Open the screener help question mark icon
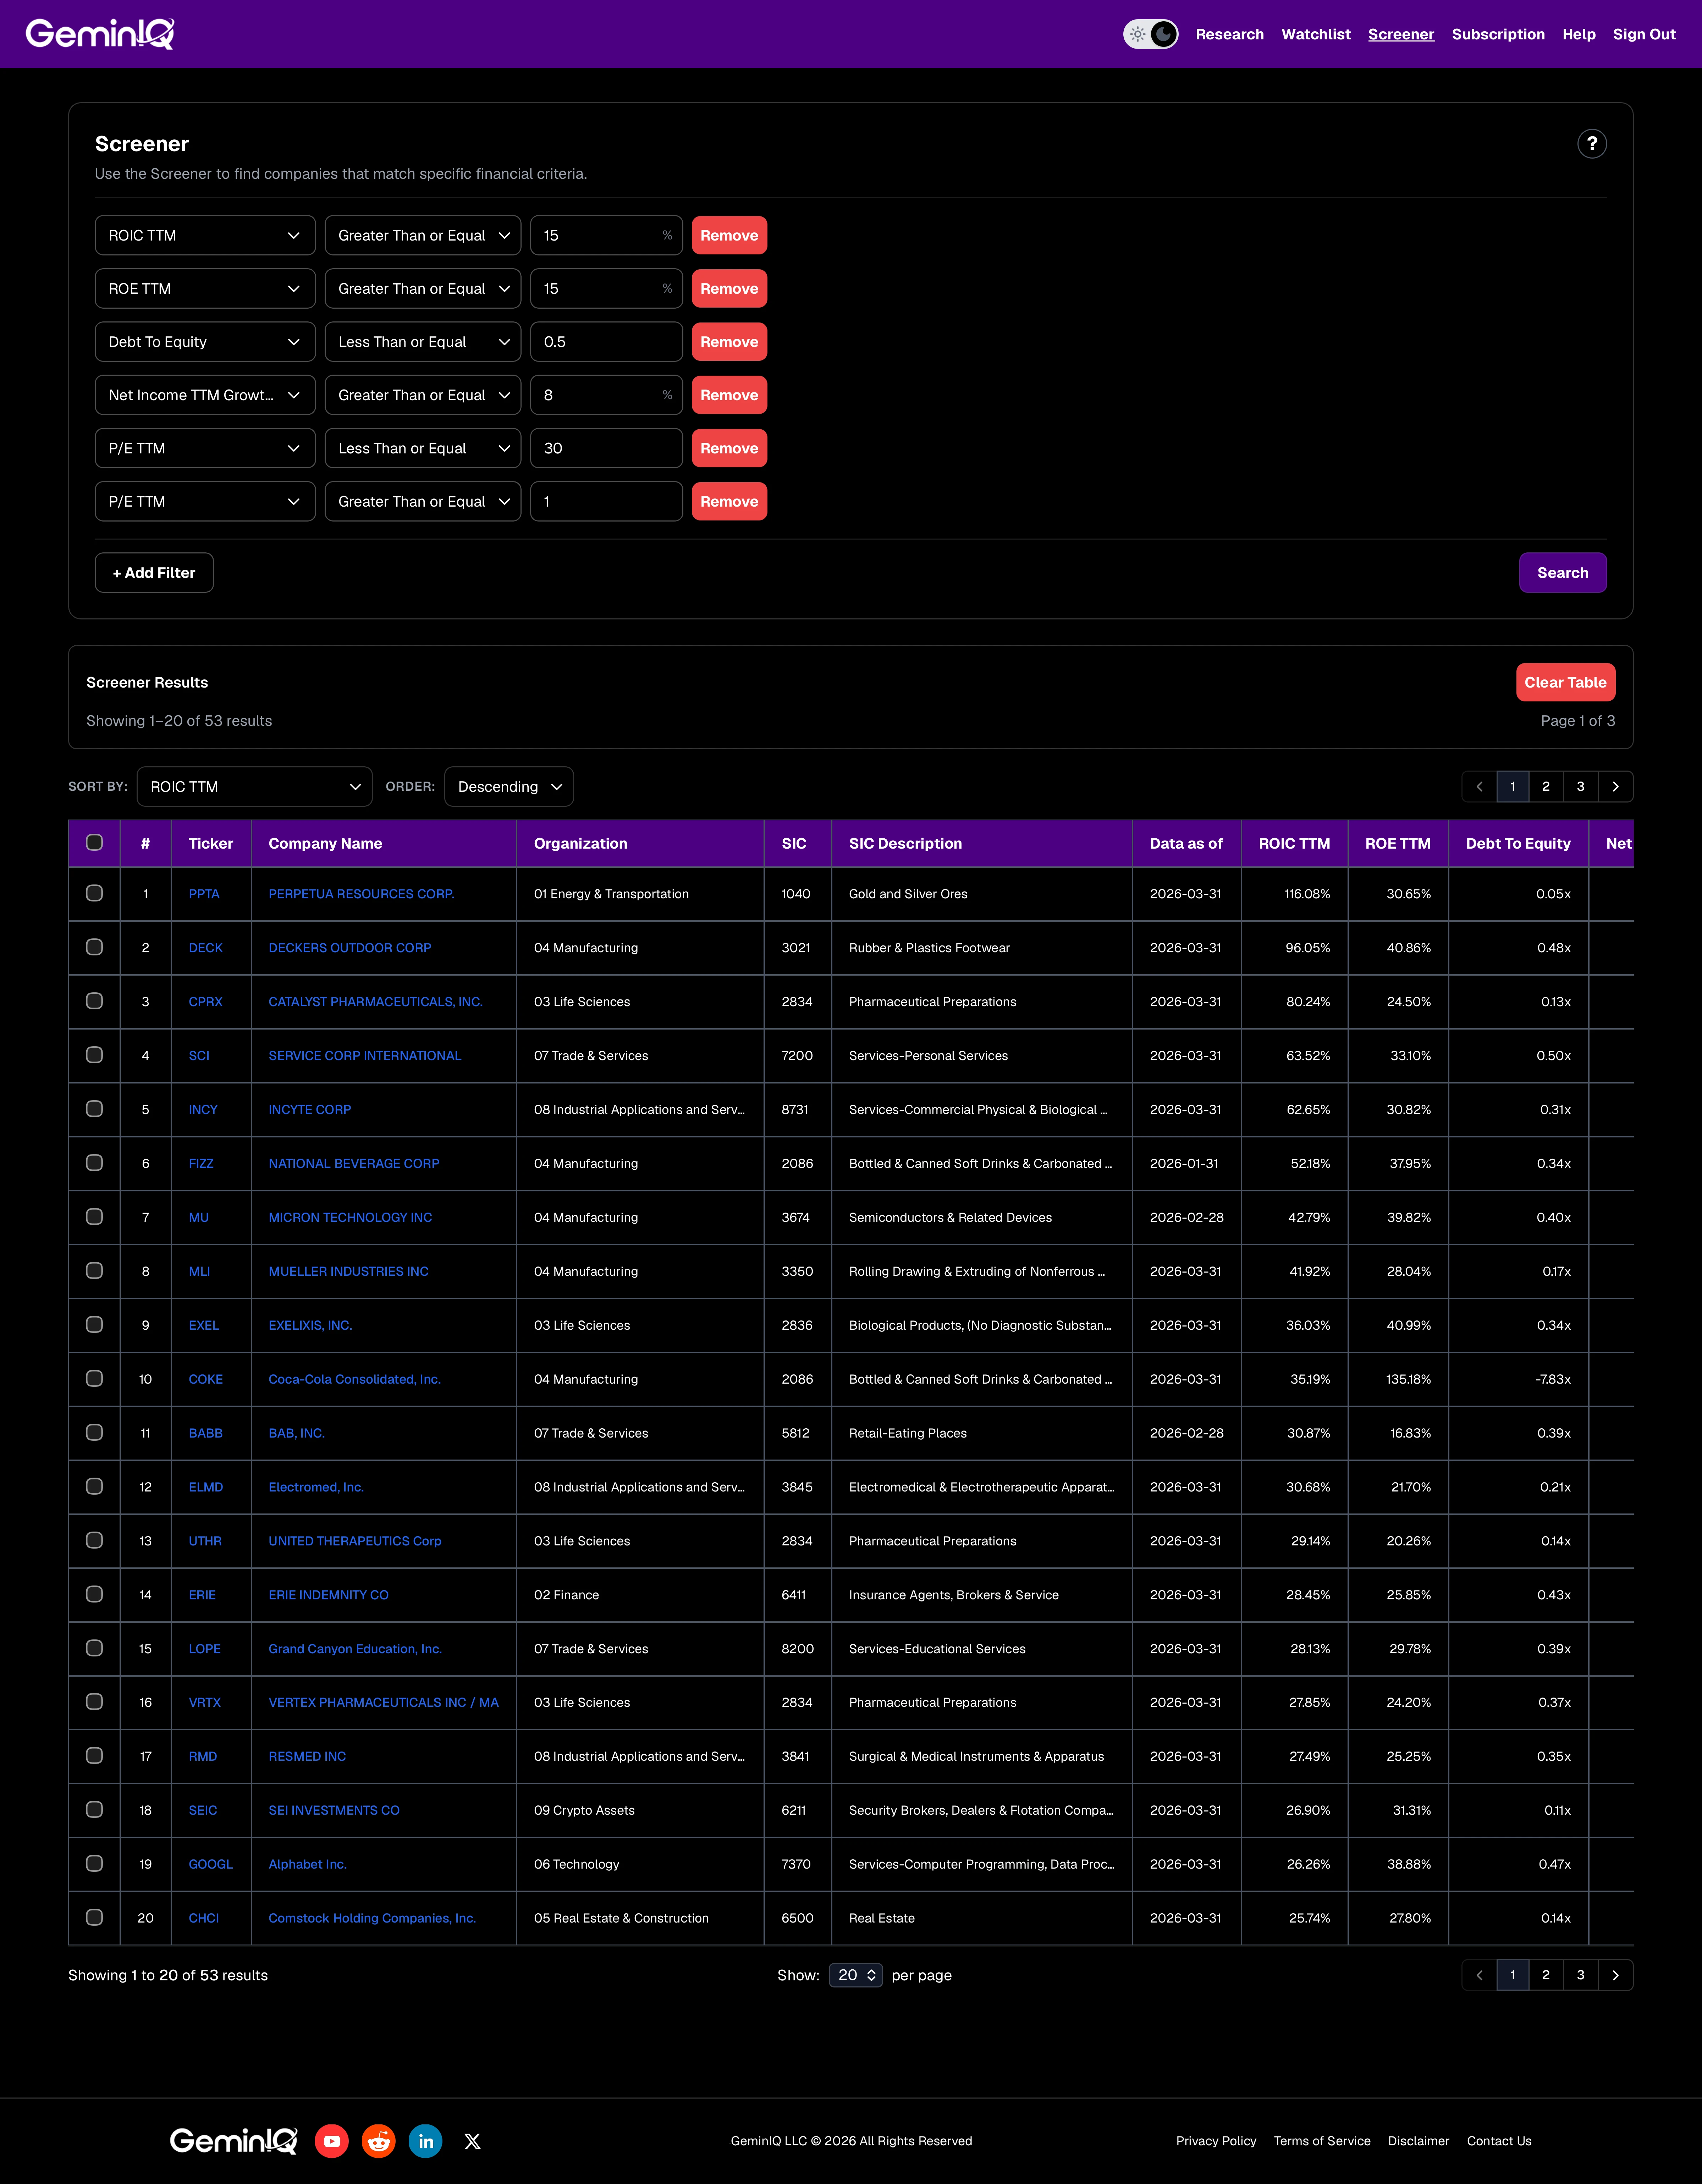This screenshot has width=1702, height=2184. [x=1592, y=144]
